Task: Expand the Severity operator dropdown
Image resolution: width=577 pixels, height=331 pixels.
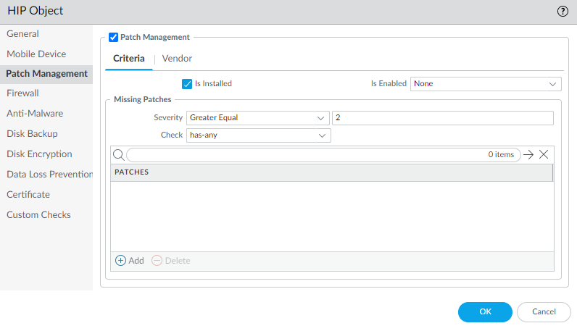Action: click(x=258, y=118)
